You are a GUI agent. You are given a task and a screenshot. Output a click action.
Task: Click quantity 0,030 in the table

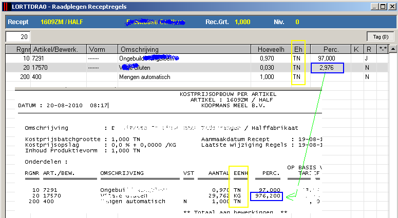point(267,68)
